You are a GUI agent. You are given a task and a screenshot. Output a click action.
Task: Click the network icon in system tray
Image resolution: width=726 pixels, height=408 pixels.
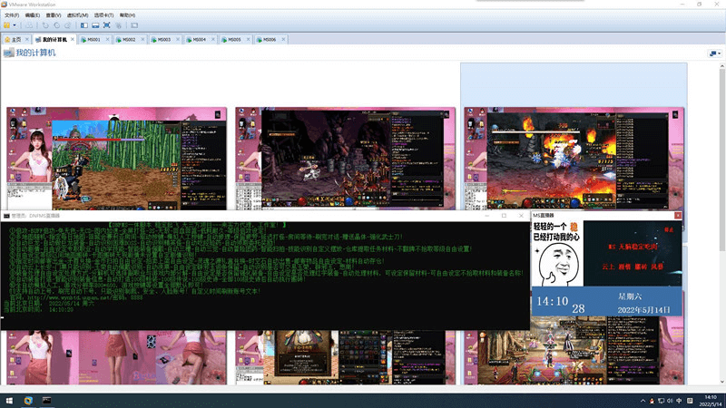[661, 401]
